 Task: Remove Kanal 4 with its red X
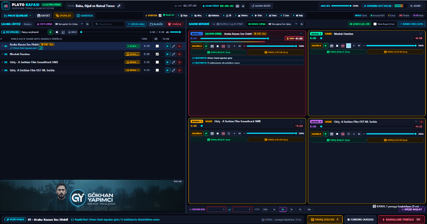click(422, 122)
